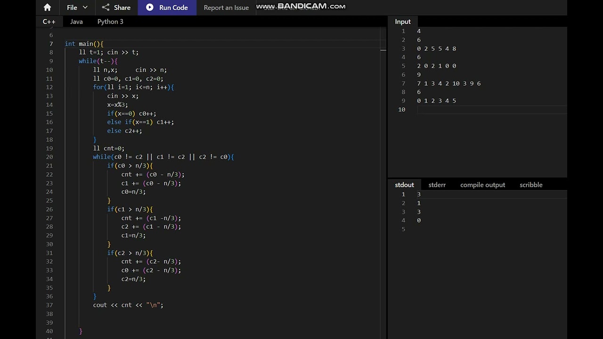Switch to the Python 3 language tab
Viewport: 603px width, 339px height.
(x=110, y=22)
